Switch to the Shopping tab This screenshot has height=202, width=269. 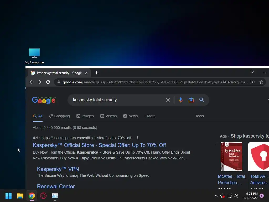60,116
